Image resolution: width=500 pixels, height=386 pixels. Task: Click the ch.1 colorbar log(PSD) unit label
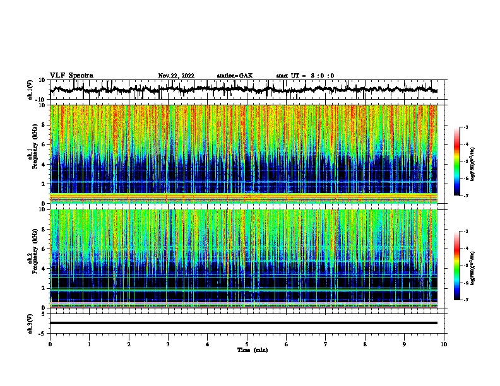[x=472, y=165]
